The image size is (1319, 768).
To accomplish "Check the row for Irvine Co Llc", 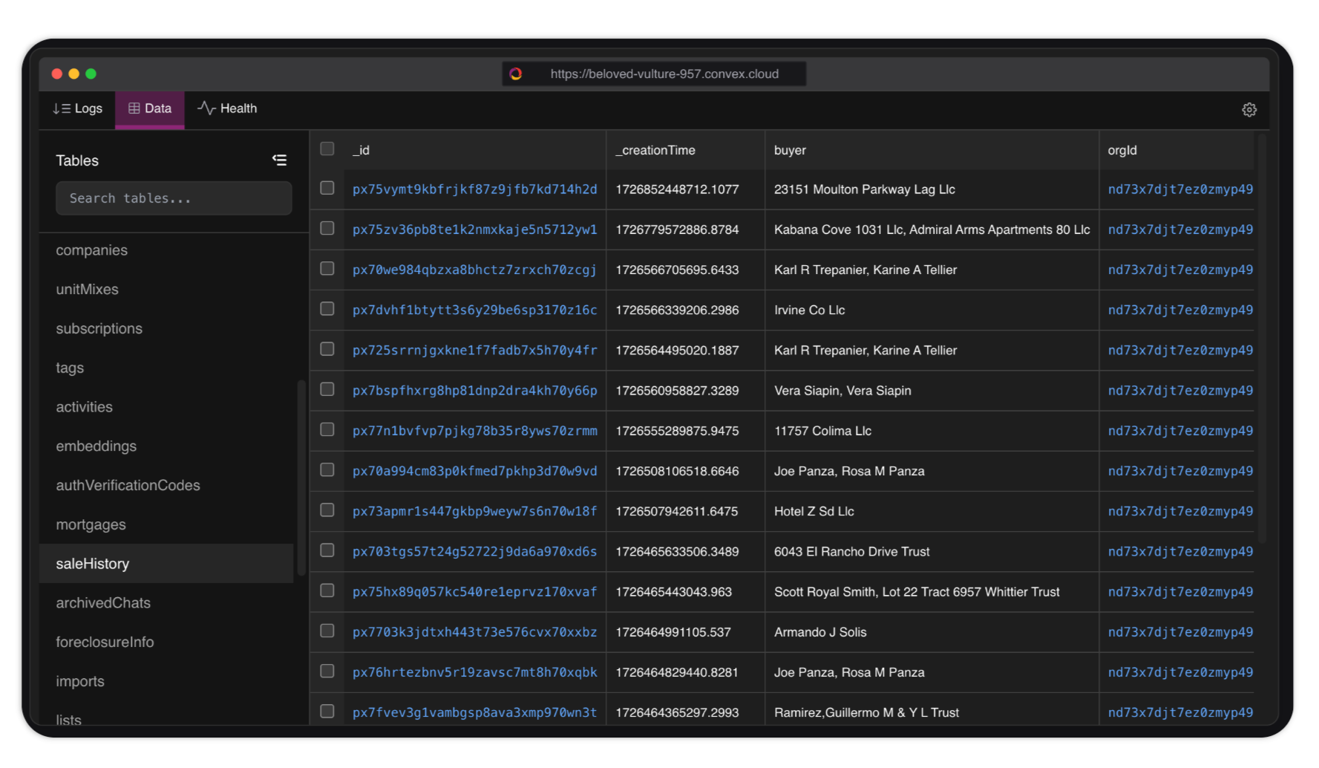I will coord(327,308).
